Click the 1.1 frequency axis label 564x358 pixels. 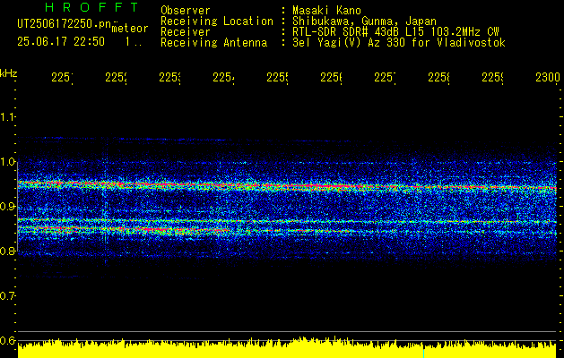point(7,116)
